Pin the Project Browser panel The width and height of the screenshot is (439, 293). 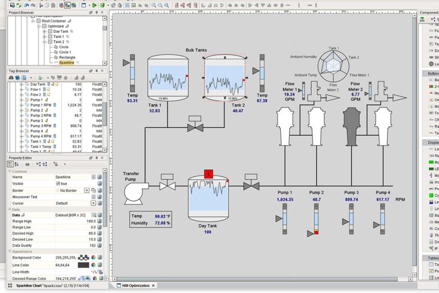[x=97, y=12]
